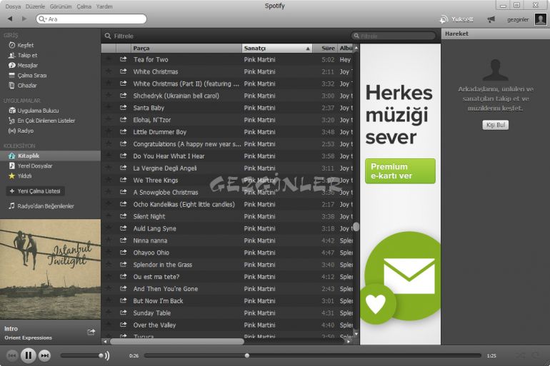The width and height of the screenshot is (550, 366).
Task: Click the Orient Expressions artist link
Action: (x=28, y=338)
